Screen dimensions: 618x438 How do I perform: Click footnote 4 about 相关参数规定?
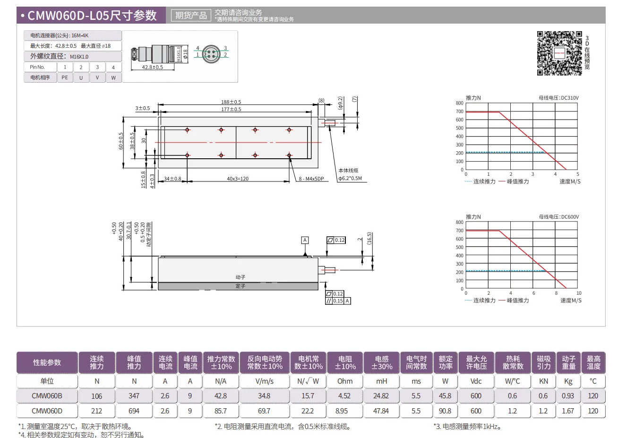point(82,435)
